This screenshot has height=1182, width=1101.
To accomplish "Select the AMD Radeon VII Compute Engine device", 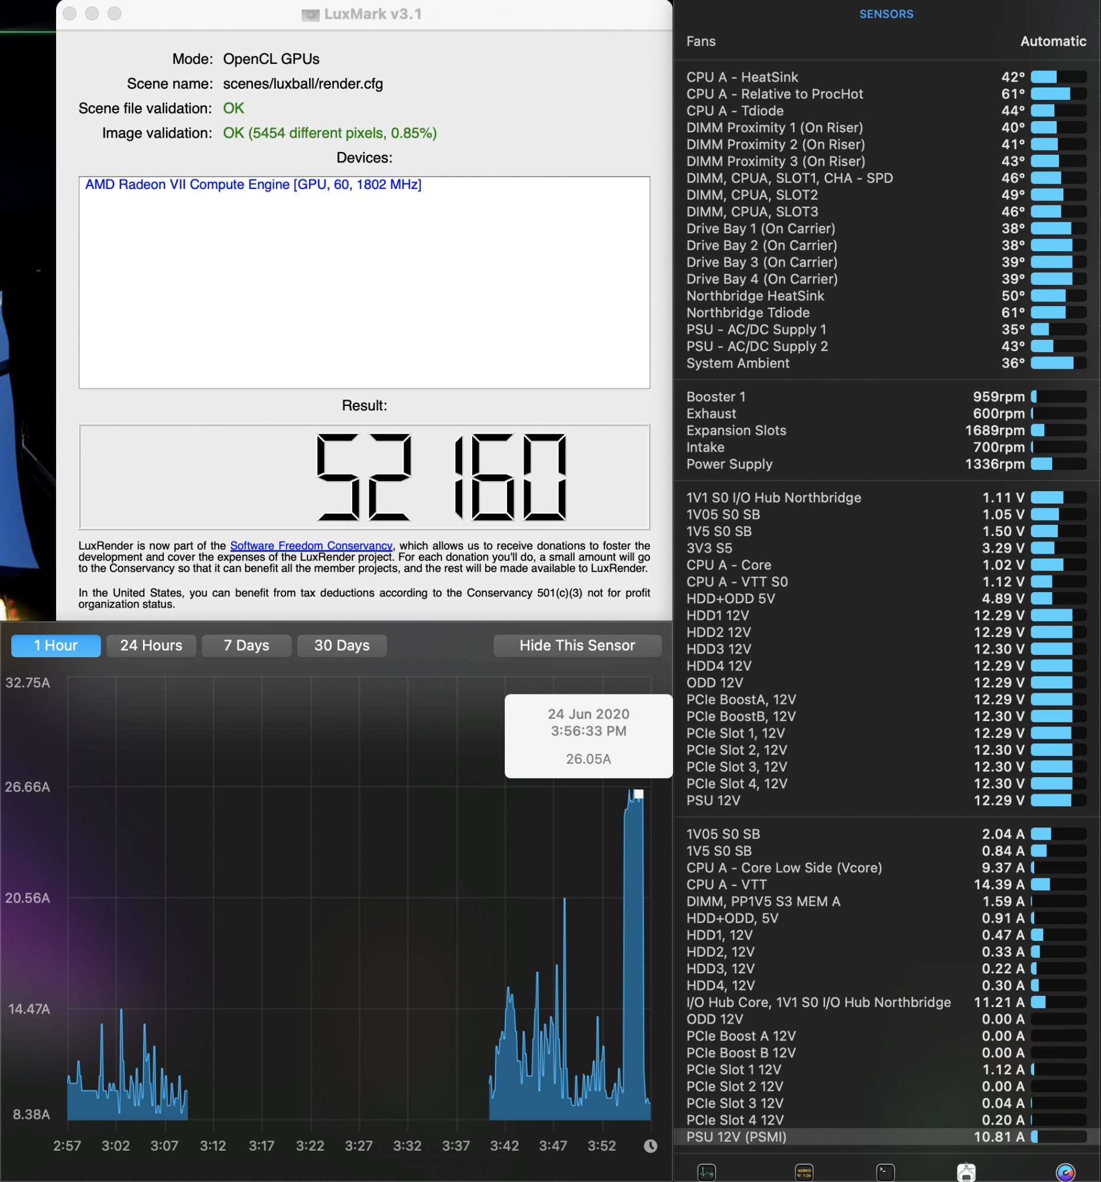I will click(254, 184).
